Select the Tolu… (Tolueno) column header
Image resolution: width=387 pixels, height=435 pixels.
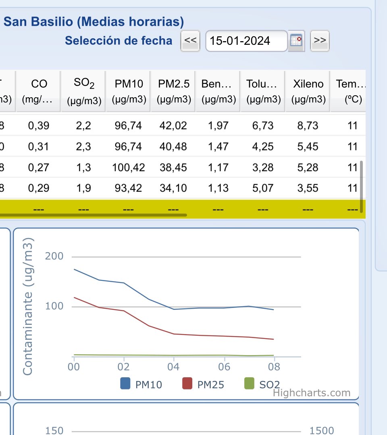point(263,91)
